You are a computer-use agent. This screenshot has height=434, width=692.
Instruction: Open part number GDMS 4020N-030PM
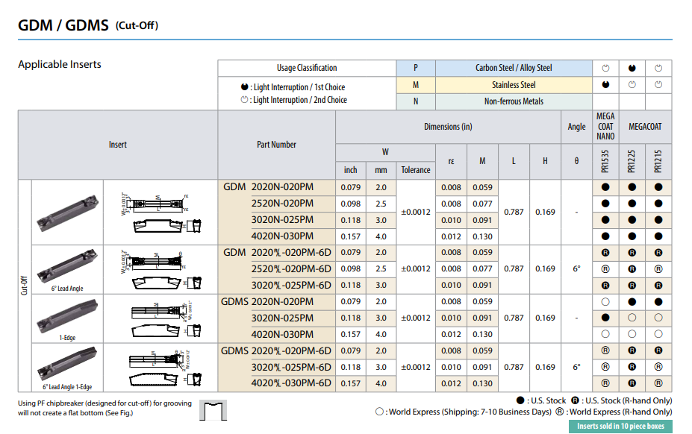coord(276,334)
